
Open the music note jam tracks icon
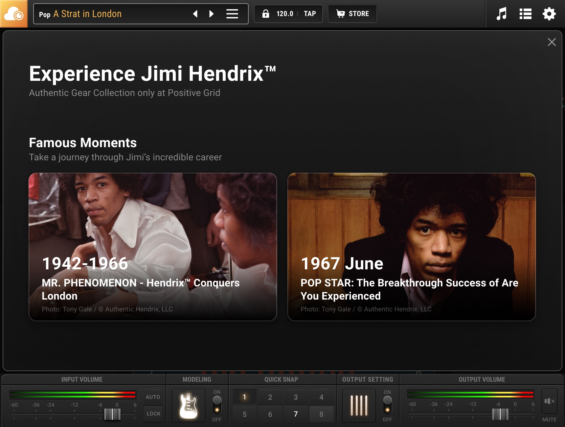502,14
